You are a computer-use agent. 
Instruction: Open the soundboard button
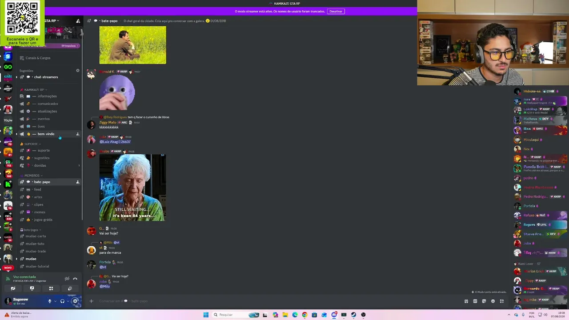pos(70,288)
